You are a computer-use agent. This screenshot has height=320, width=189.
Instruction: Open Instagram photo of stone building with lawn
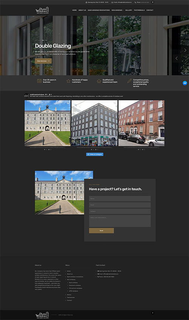click(48, 123)
